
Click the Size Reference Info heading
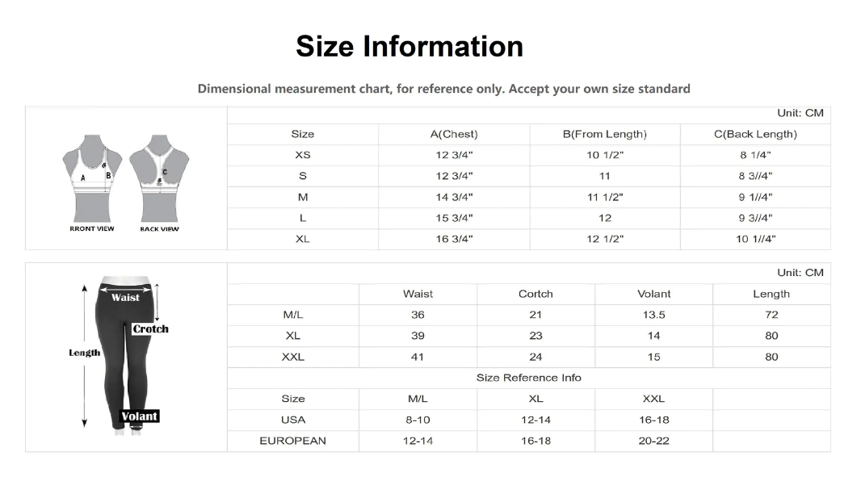point(529,378)
